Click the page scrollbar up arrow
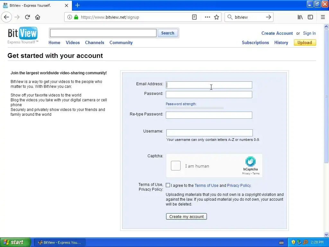The height and width of the screenshot is (247, 329). [x=326, y=26]
